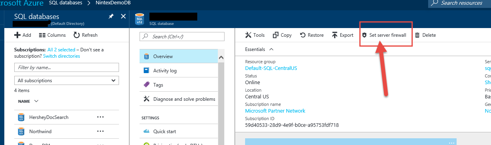Select the subscription ID text
Viewport: 491px width, 145px height.
tap(292, 125)
